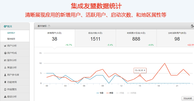Image resolution: width=194 pixels, height=101 pixels.
Task: Select the 分时活跃用户(昨日) metric card
Action: pos(175,38)
